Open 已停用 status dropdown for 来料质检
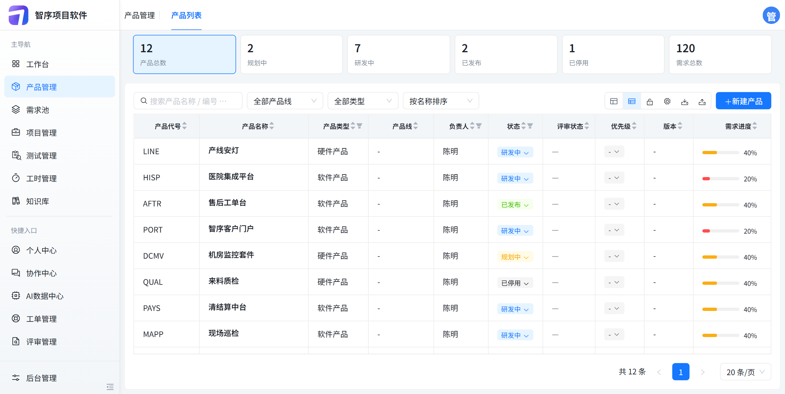 515,283
